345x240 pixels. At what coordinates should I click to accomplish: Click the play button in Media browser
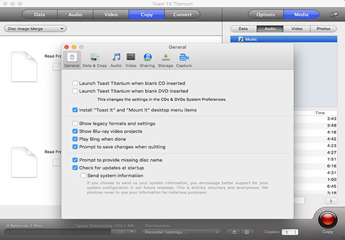pos(331,201)
